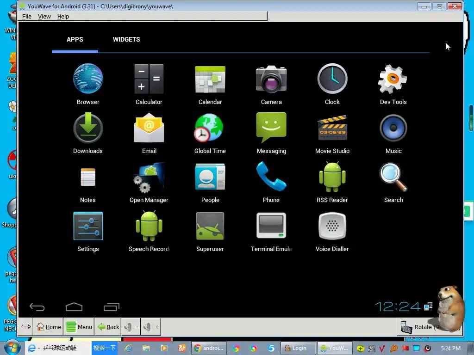Lower volume with the minus speaker button
The height and width of the screenshot is (355, 474).
[131, 327]
